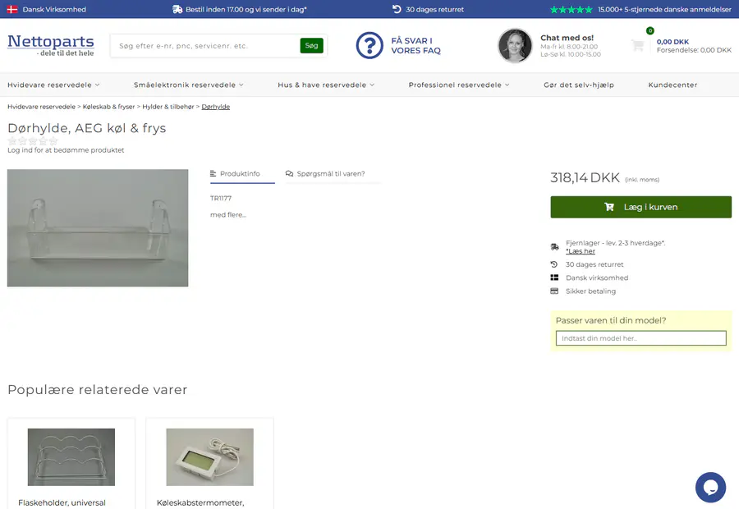Open the FAQ question mark icon
The image size is (739, 509).
pos(369,45)
